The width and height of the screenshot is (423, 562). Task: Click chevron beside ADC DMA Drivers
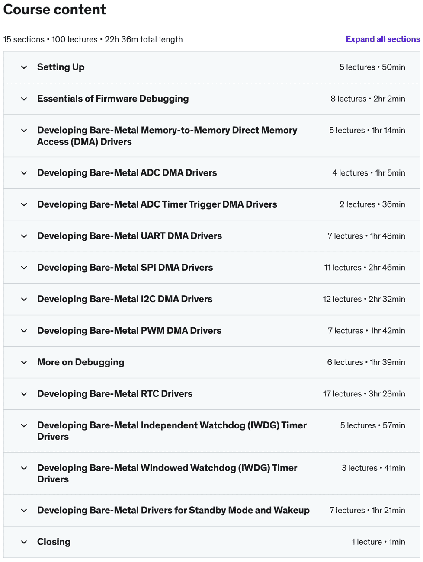[x=24, y=173]
